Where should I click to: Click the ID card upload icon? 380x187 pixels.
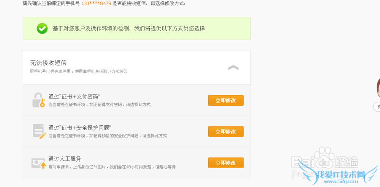click(39, 163)
